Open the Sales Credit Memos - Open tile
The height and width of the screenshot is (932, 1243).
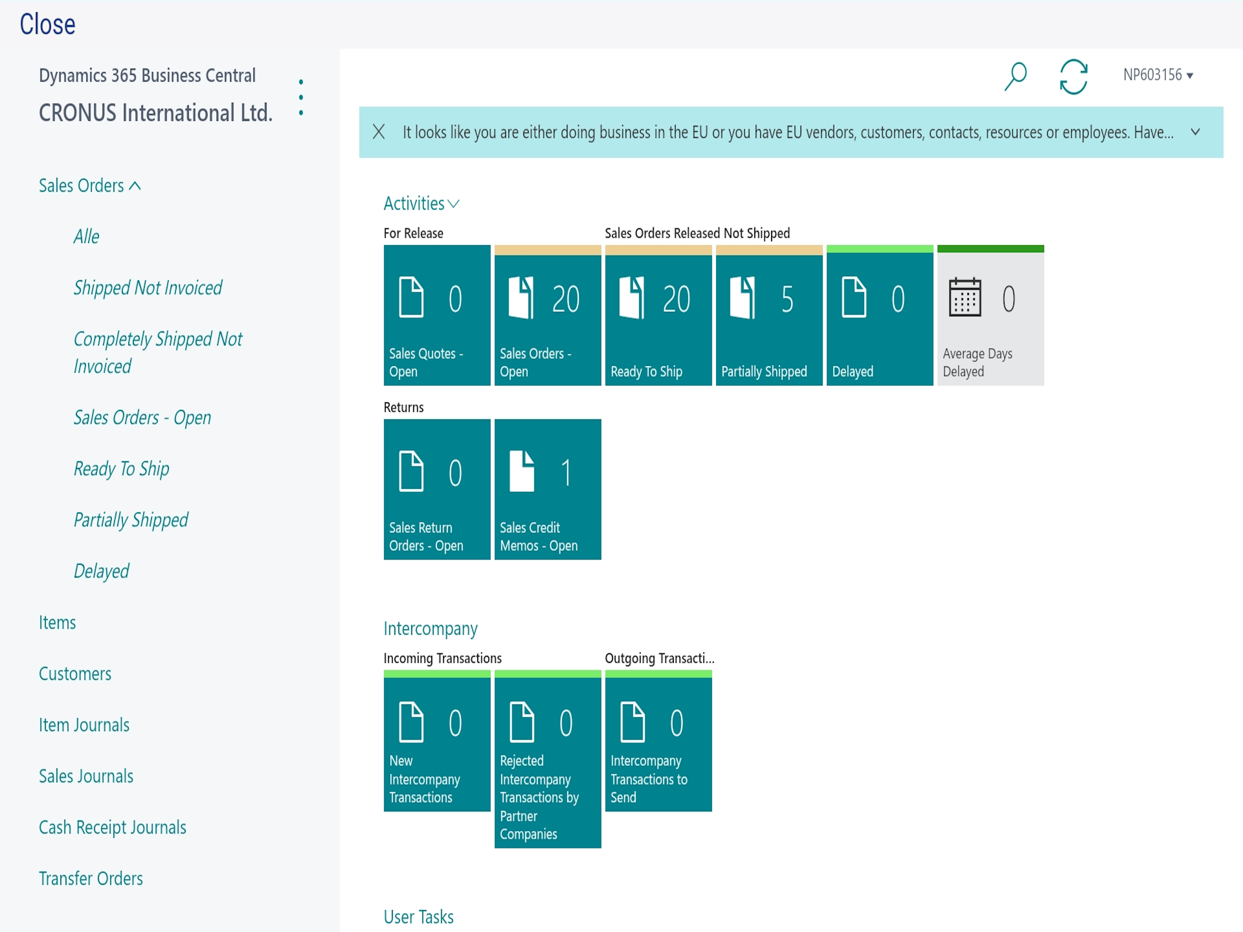547,489
